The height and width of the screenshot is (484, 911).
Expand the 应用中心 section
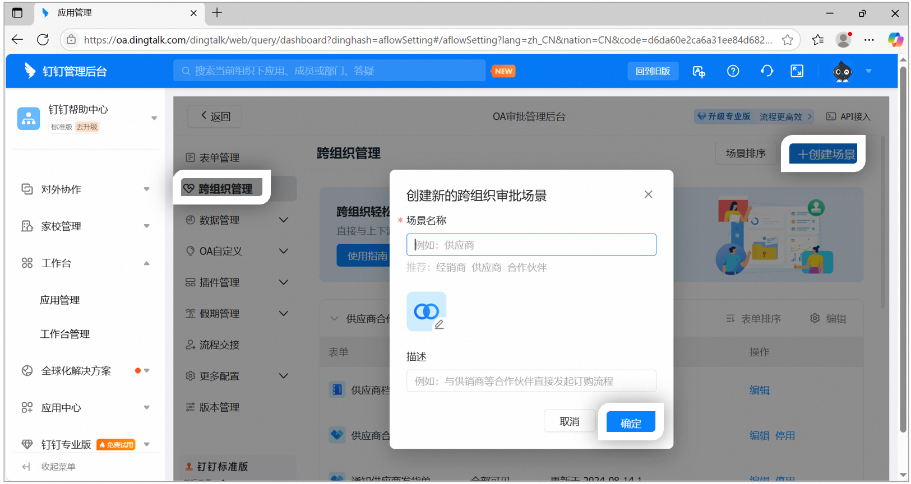click(x=85, y=408)
